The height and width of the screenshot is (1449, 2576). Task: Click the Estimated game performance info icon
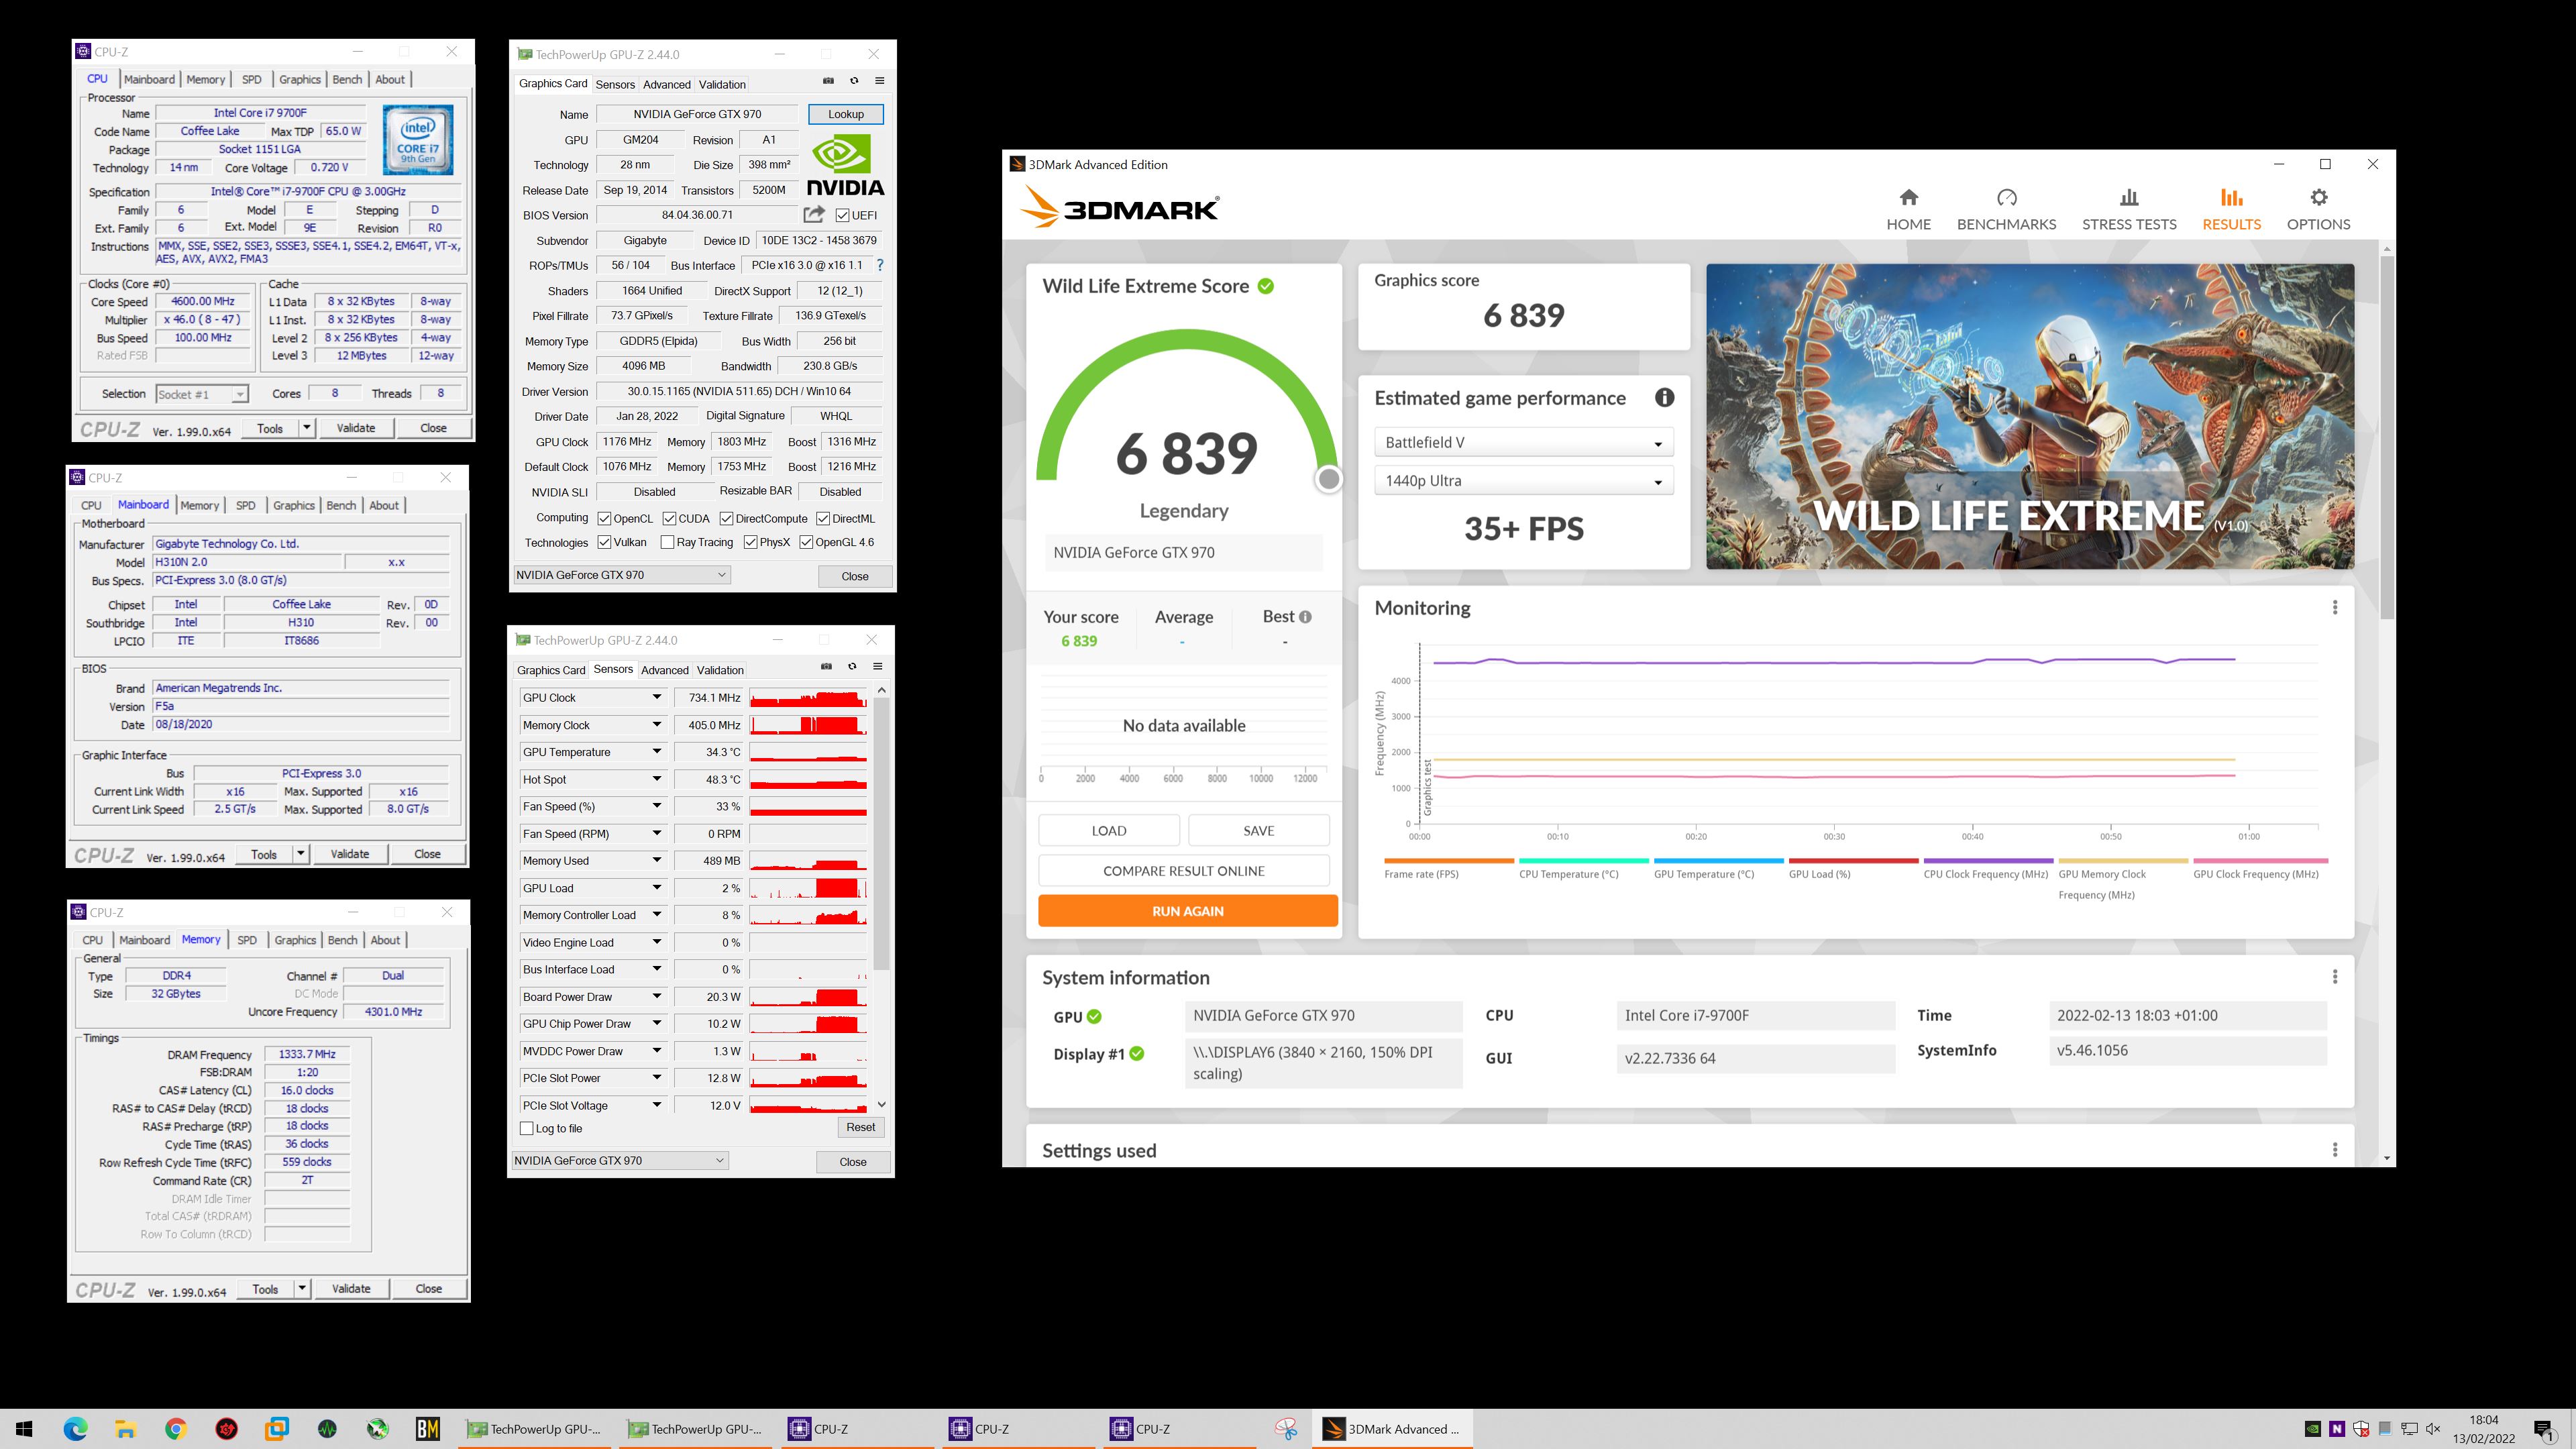pos(1664,398)
